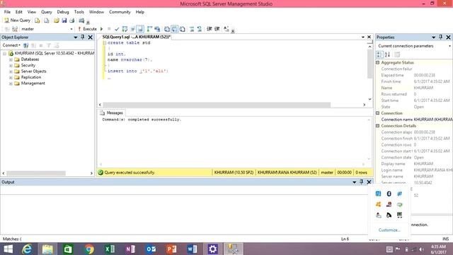The height and width of the screenshot is (255, 453).
Task: Click the Connect Object Explorer icon
Action: 25,45
